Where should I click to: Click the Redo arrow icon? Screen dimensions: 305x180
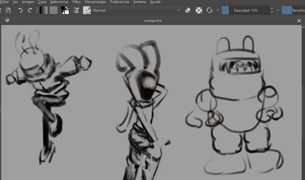pos(30,10)
